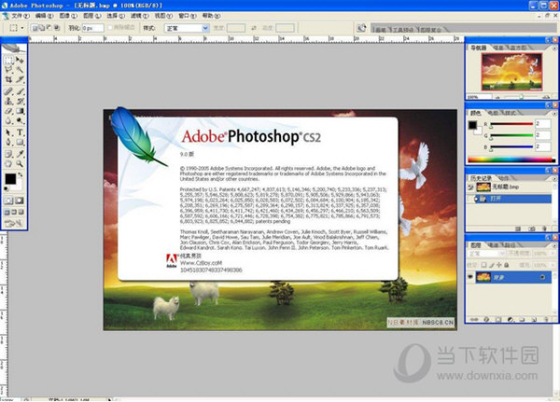This screenshot has width=560, height=402.
Task: Select the Slice tool
Action: coord(20,79)
